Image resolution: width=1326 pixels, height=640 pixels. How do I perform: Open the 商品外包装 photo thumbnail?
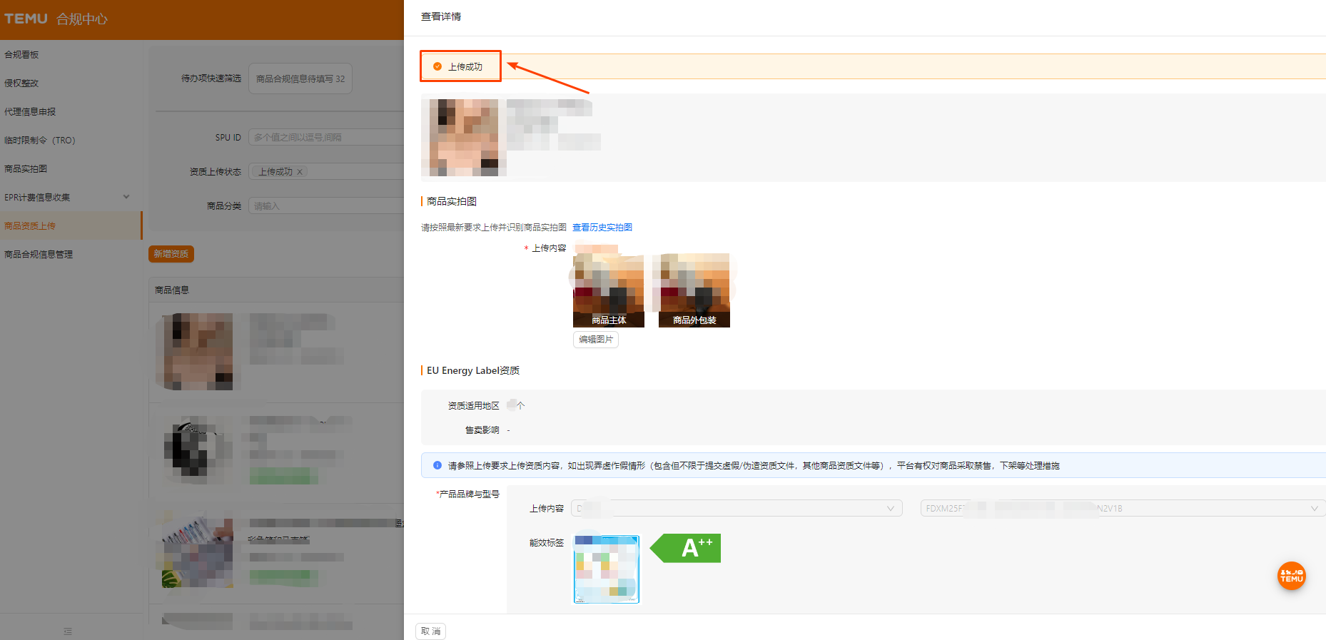click(694, 289)
